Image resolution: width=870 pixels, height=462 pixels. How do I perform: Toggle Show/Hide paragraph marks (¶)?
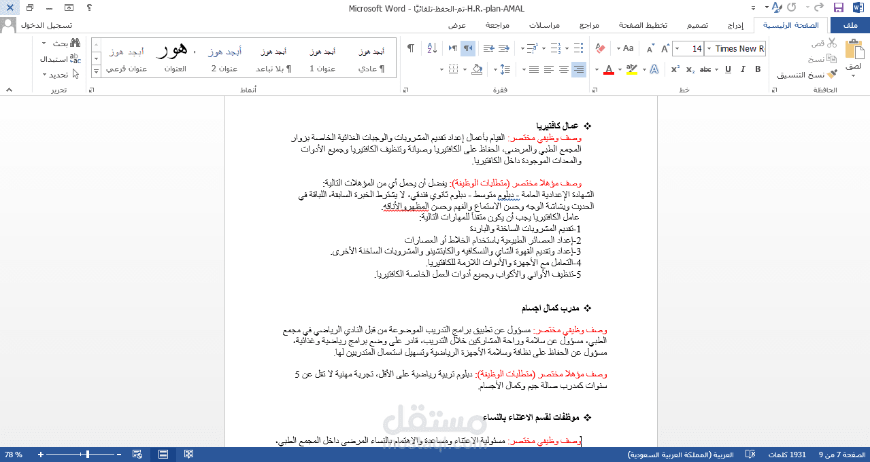tap(411, 48)
